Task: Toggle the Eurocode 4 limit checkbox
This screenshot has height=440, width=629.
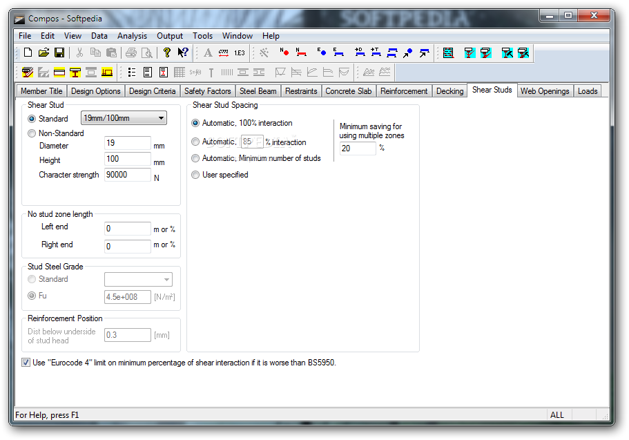Action: (26, 363)
